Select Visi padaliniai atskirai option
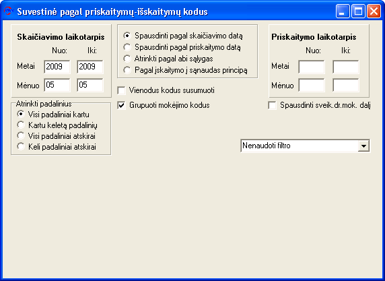The height and width of the screenshot is (281, 385). [x=21, y=135]
